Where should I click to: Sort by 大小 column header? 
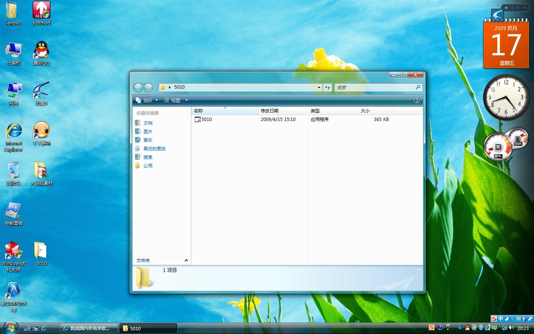(375, 111)
